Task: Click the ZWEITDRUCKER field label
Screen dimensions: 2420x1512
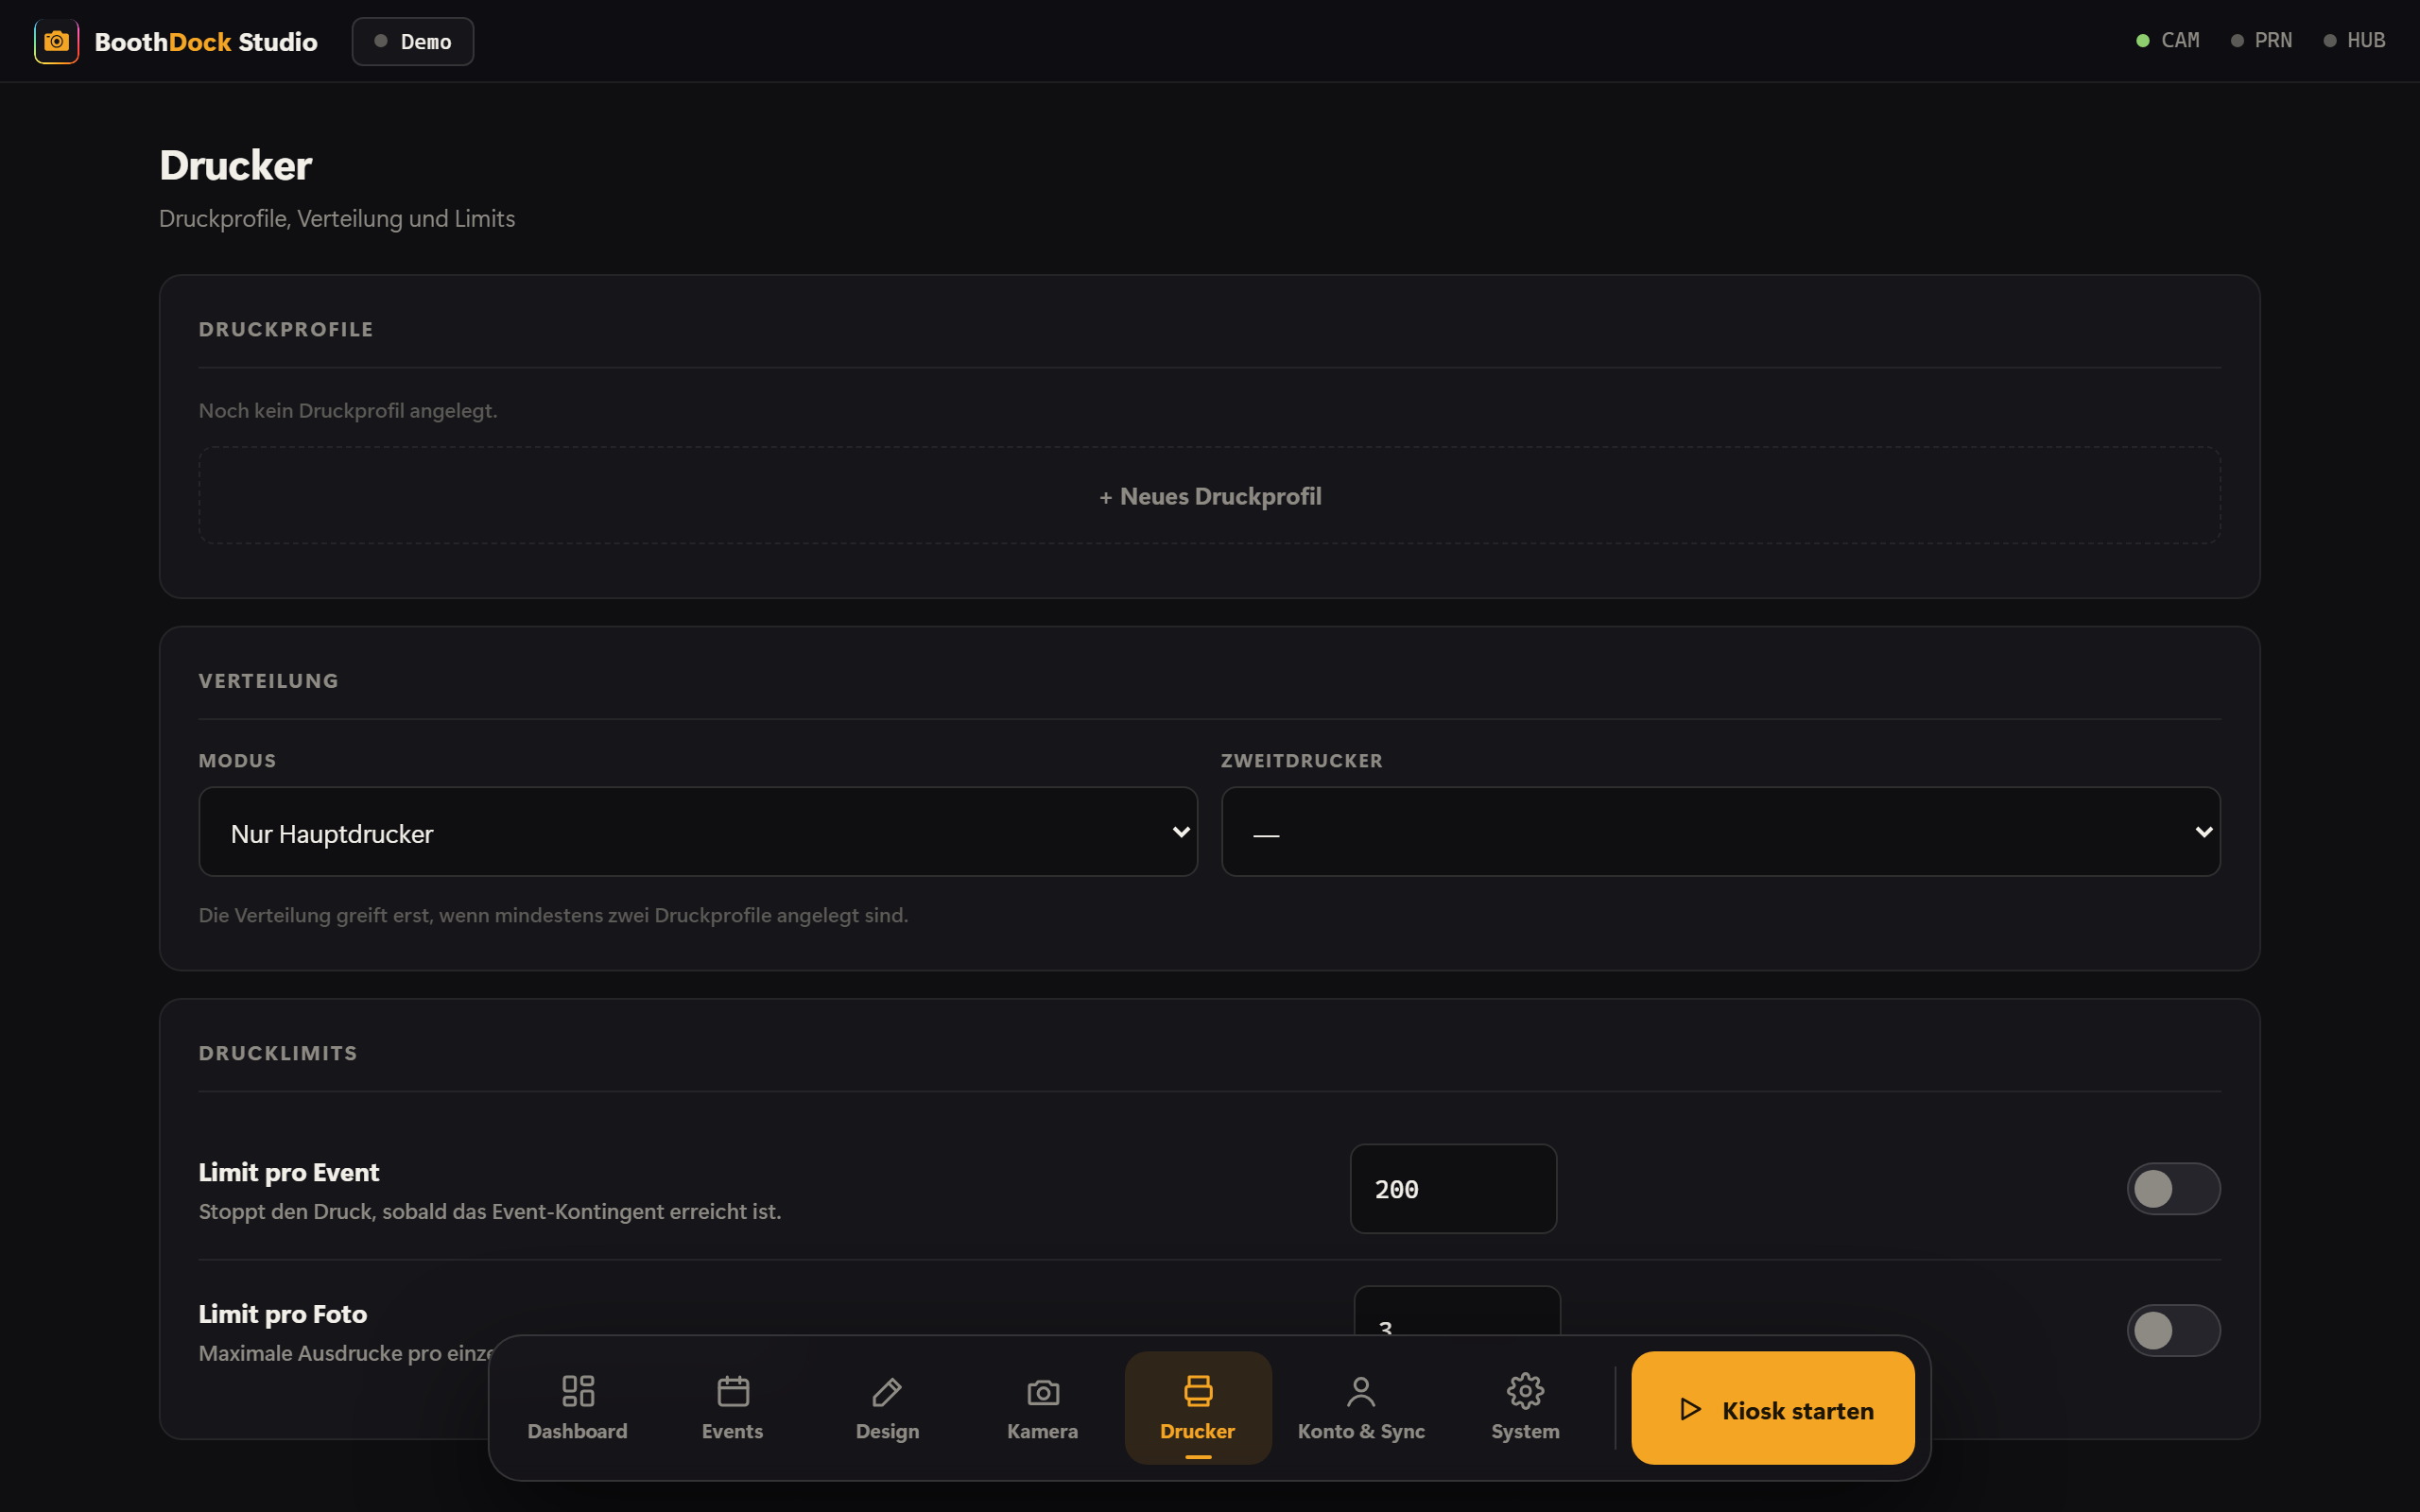Action: coord(1302,760)
